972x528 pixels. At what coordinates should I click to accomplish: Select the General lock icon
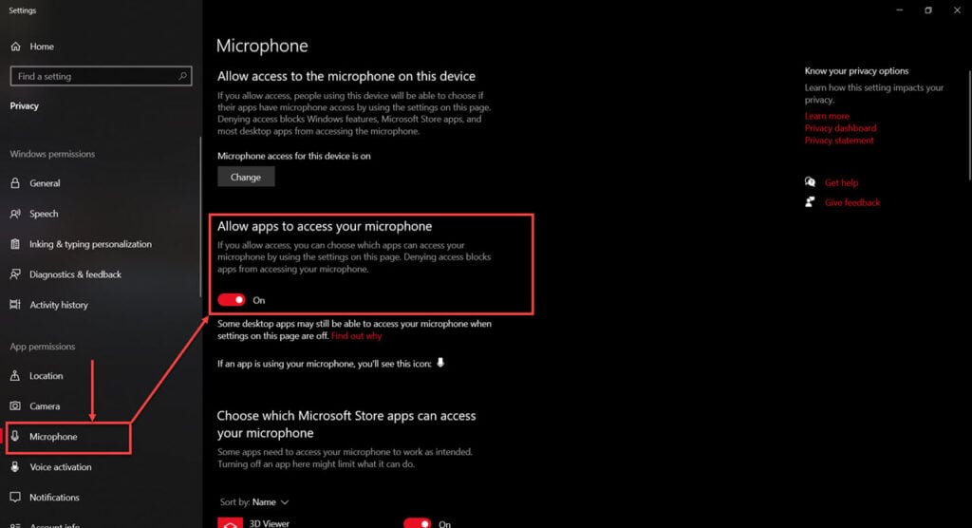15,183
